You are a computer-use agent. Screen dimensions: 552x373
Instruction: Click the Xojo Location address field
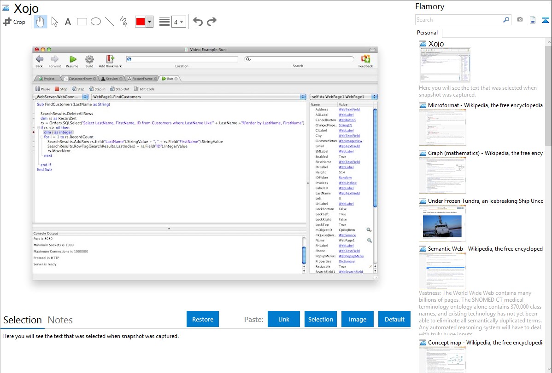[182, 59]
